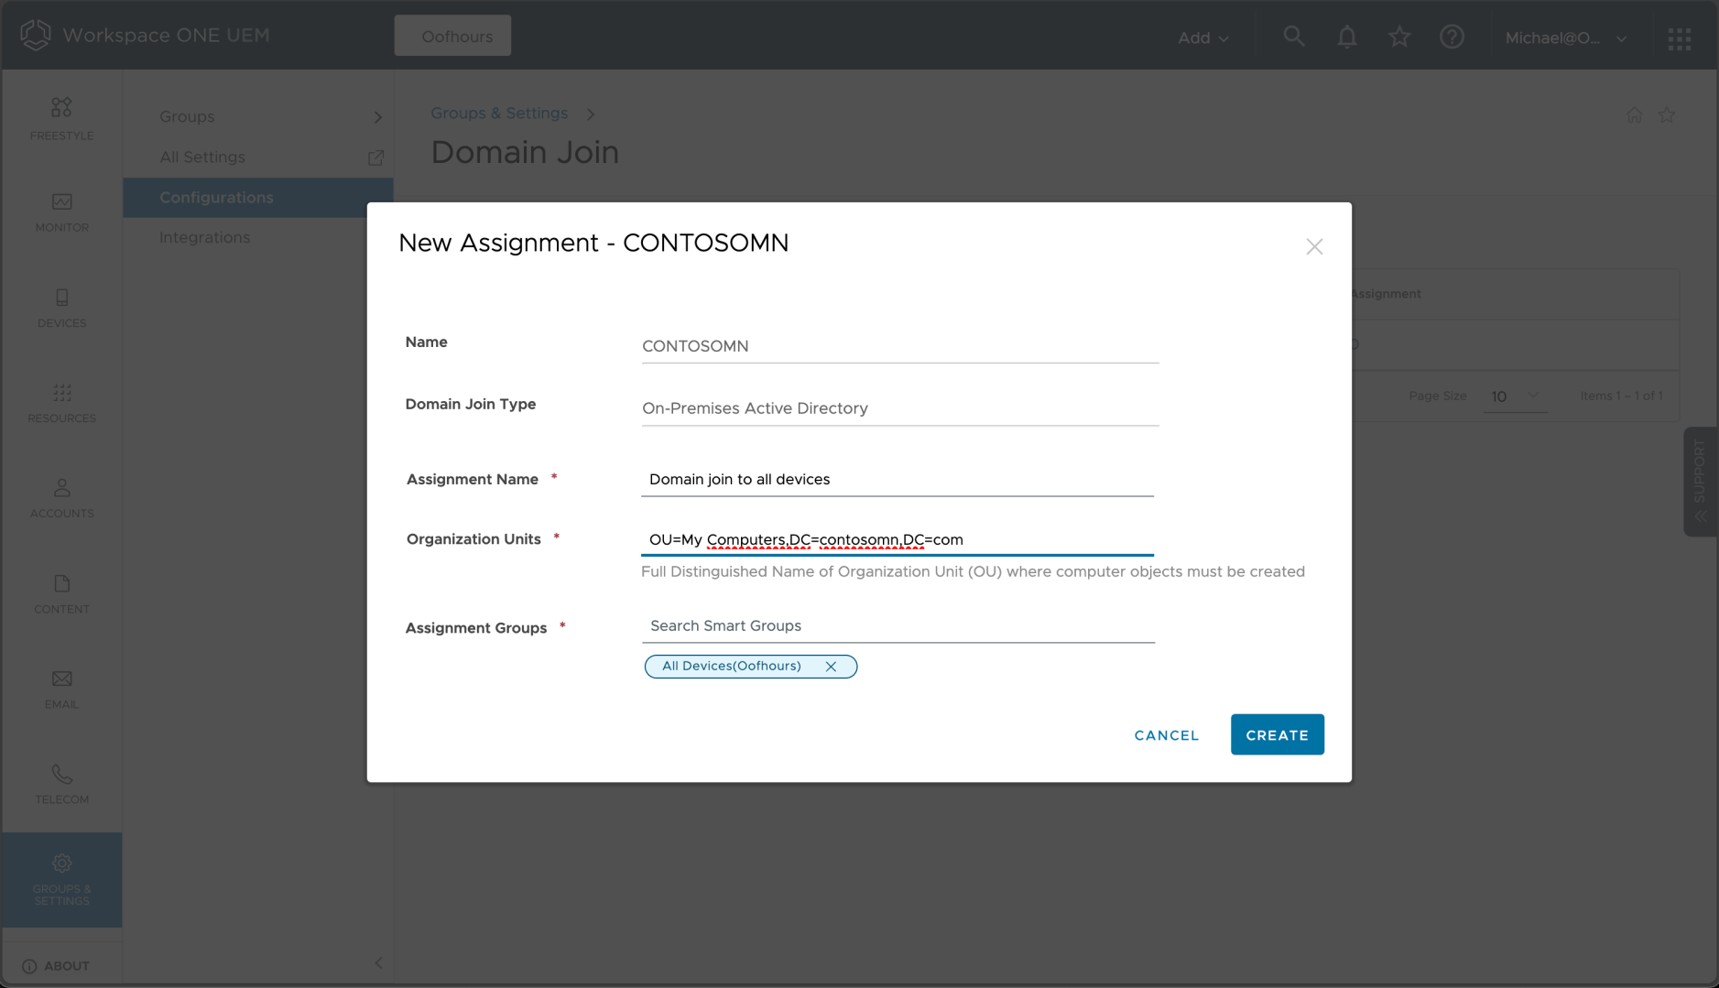The image size is (1719, 988).
Task: Select Integrations in the side menu
Action: [204, 237]
